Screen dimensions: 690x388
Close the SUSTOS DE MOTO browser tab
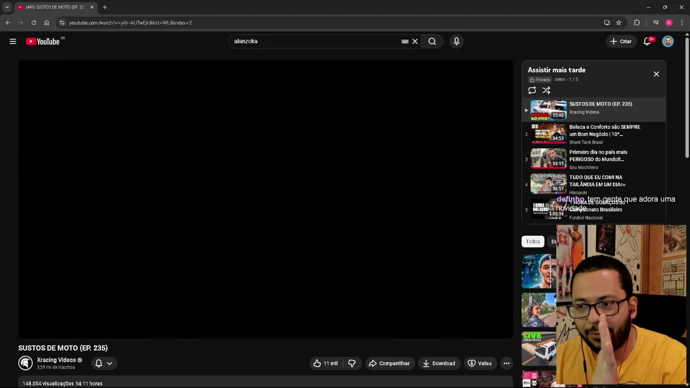click(92, 7)
